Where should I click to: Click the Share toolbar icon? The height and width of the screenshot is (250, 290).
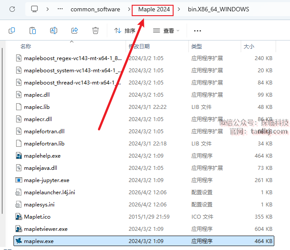(75, 30)
